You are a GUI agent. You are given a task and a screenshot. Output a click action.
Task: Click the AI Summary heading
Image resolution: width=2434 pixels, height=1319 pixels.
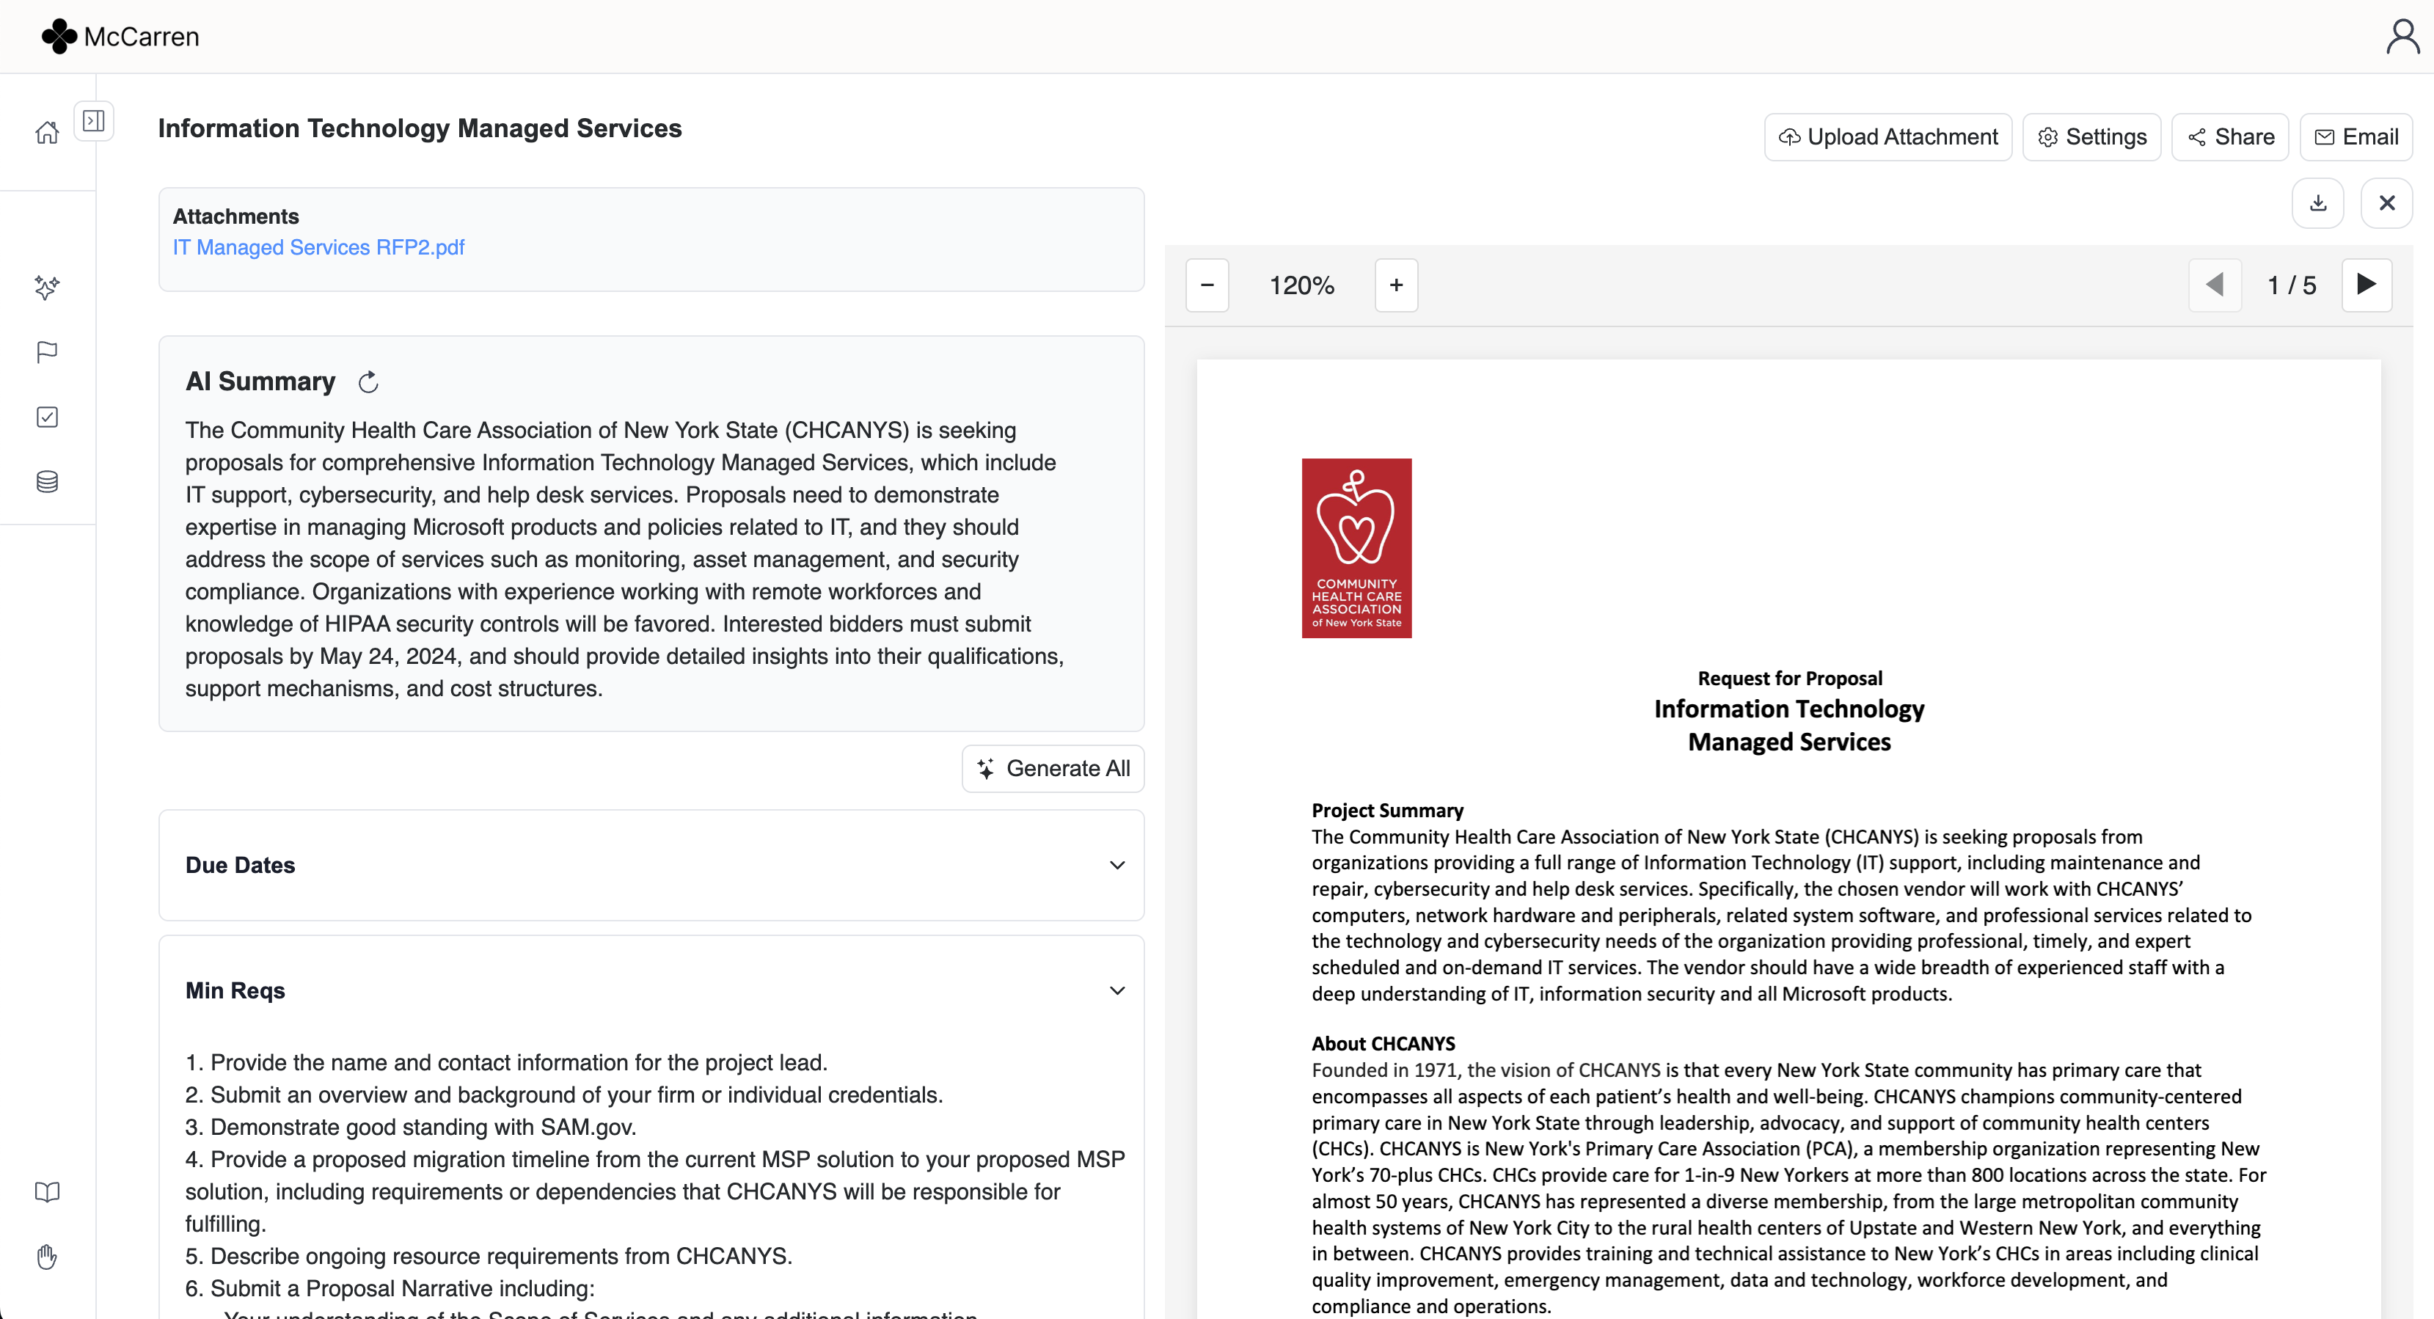coord(261,381)
